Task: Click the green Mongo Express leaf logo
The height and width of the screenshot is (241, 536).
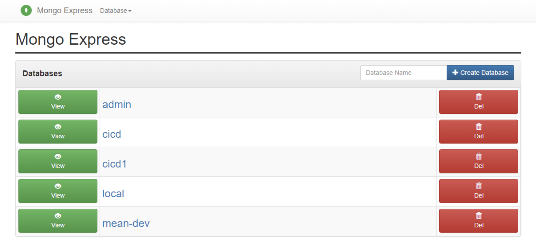Action: (x=26, y=11)
